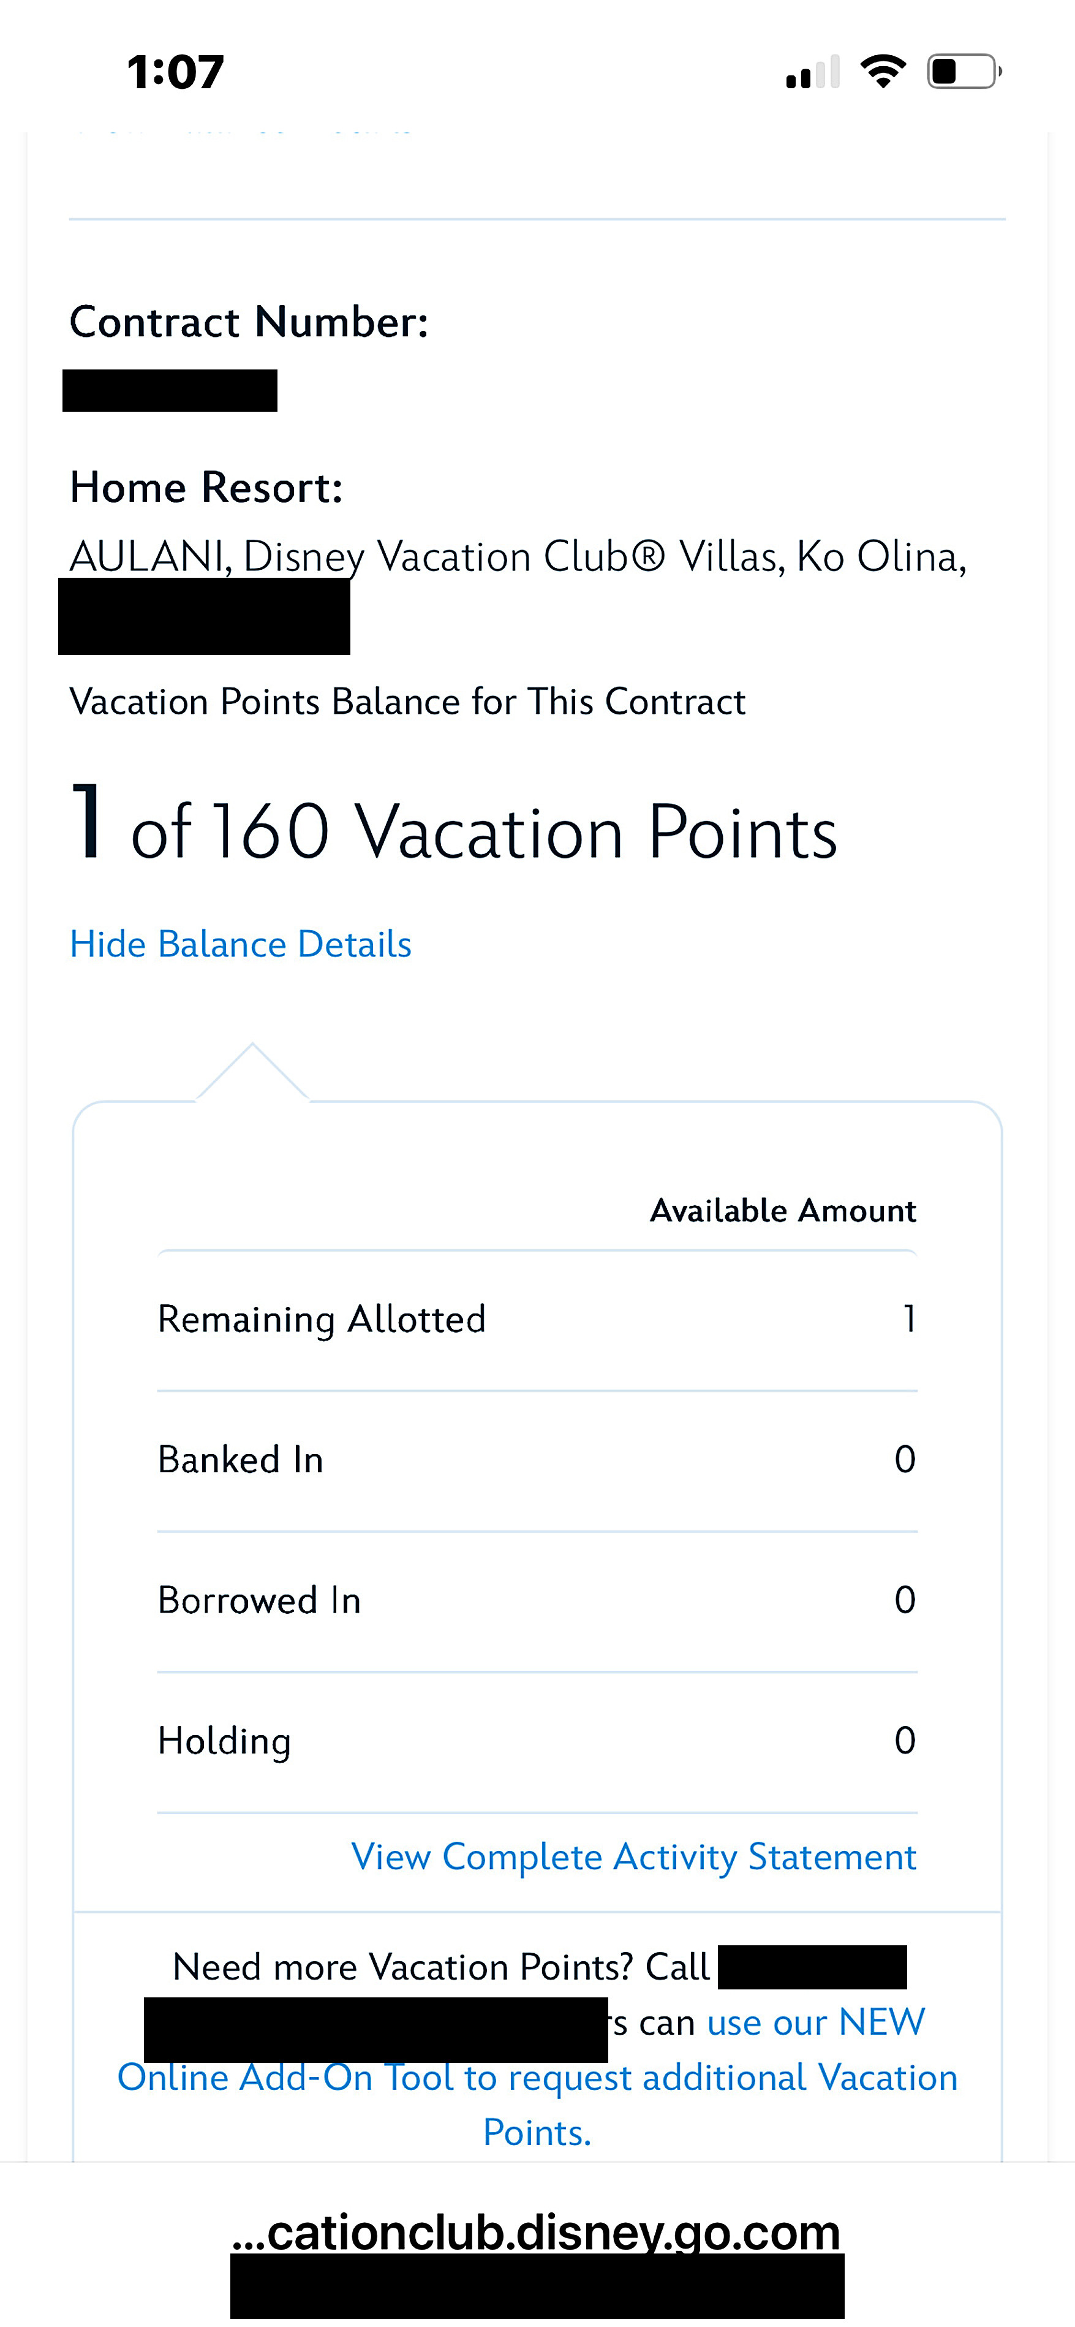Select the Banked In row label
This screenshot has width=1075, height=2327.
(x=240, y=1460)
